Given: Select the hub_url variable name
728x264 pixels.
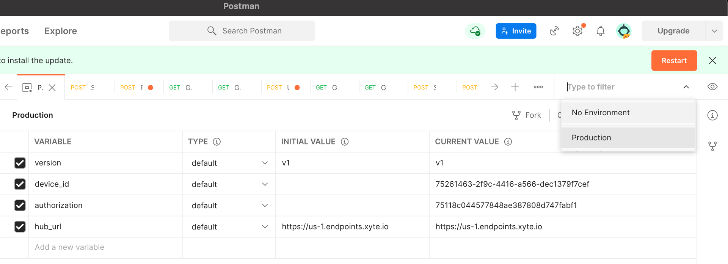Looking at the screenshot, I should click(x=48, y=226).
